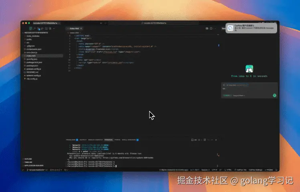300x192 pixels.
Task: Open tailwind.config.js in the explorer
Action: tap(34, 75)
